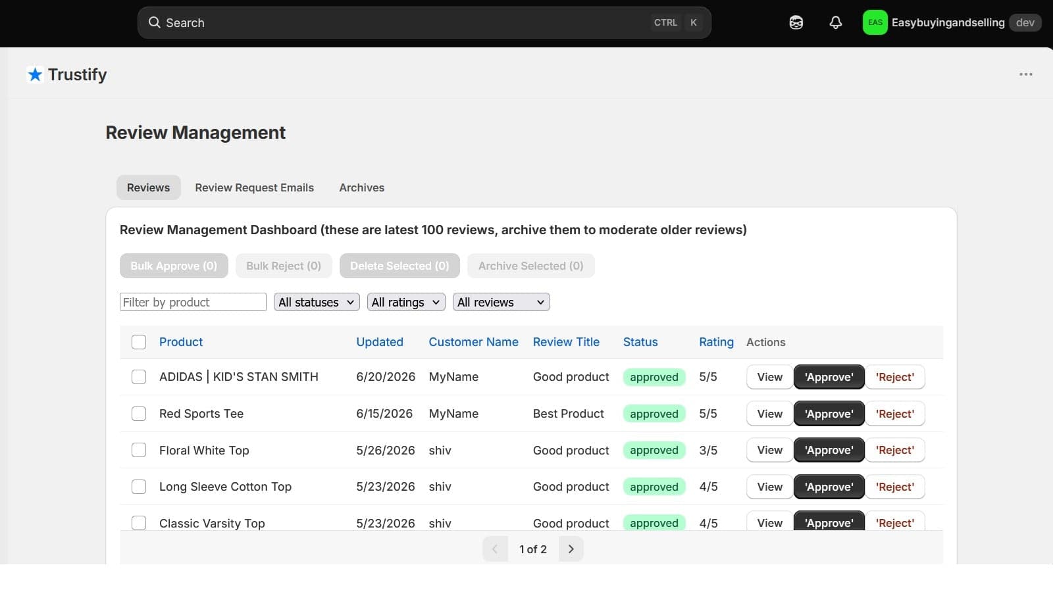Check the Red Sports Tee row checkbox
This screenshot has height=592, width=1053.
coord(139,414)
